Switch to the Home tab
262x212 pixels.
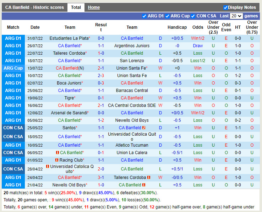click(x=94, y=7)
